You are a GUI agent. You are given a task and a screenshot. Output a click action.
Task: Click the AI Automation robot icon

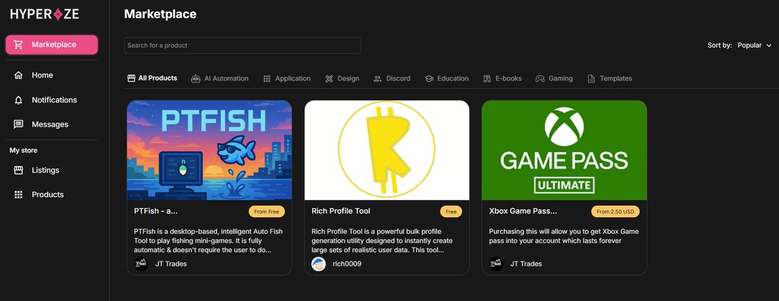pyautogui.click(x=196, y=78)
